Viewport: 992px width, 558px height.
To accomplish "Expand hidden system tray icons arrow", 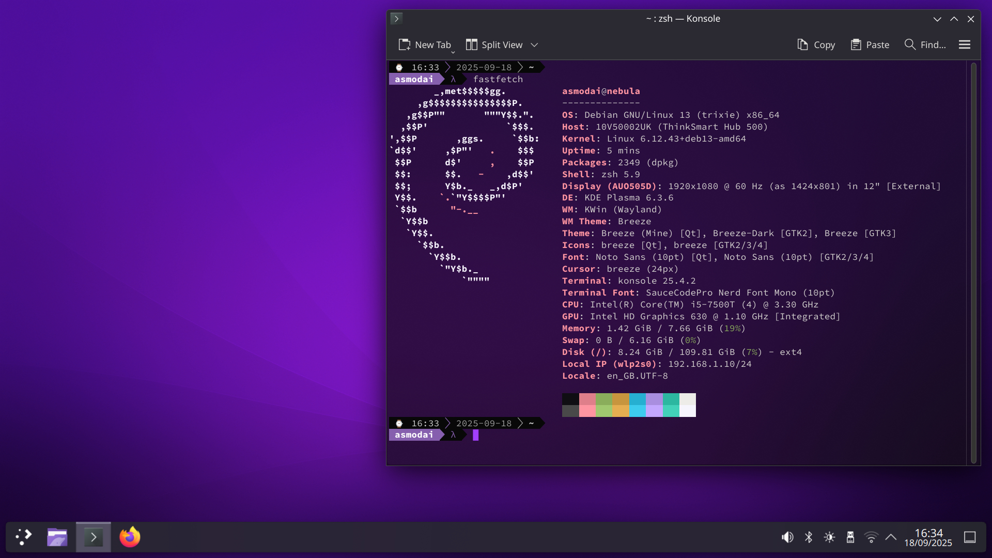I will pos(891,537).
